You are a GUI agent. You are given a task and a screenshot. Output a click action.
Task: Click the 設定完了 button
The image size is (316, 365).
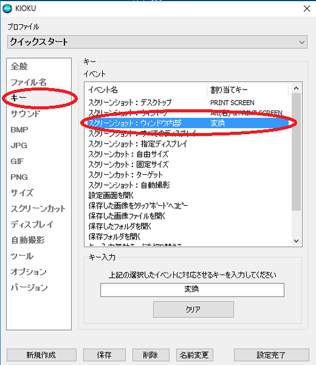click(271, 355)
